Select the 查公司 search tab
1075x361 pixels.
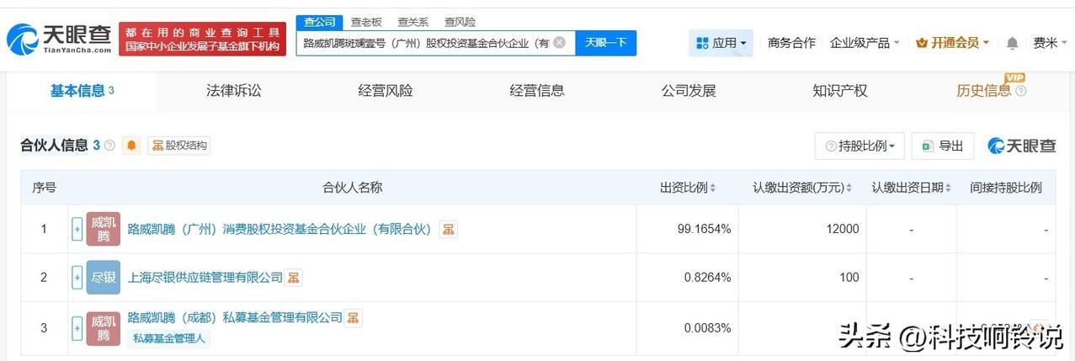(x=319, y=22)
